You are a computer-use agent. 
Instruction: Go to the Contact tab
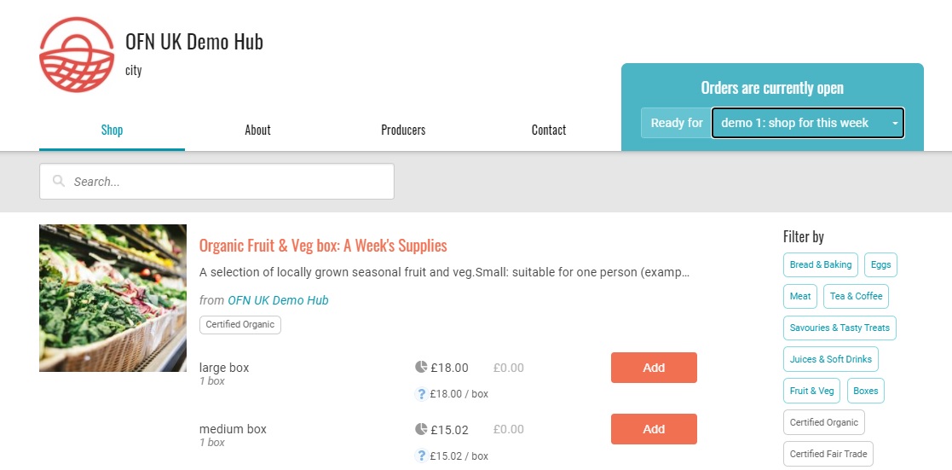click(549, 131)
